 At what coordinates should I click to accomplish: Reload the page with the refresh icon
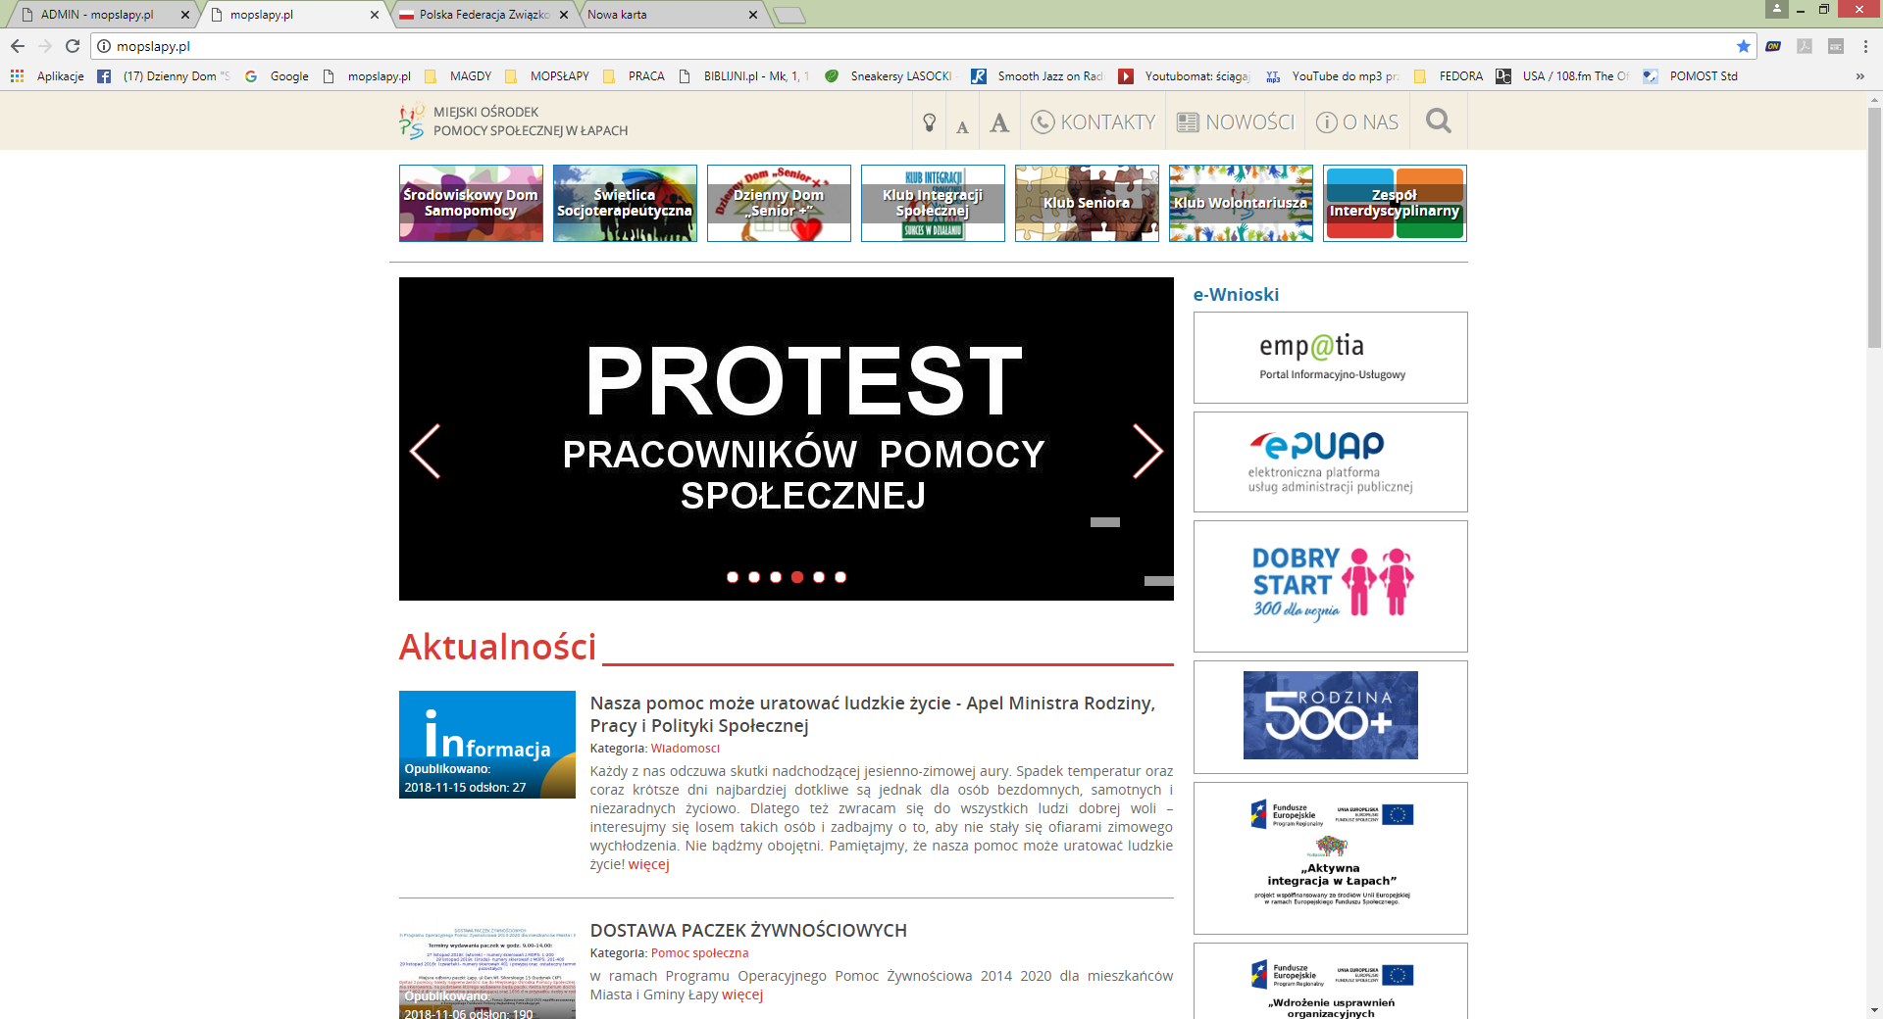[x=73, y=46]
